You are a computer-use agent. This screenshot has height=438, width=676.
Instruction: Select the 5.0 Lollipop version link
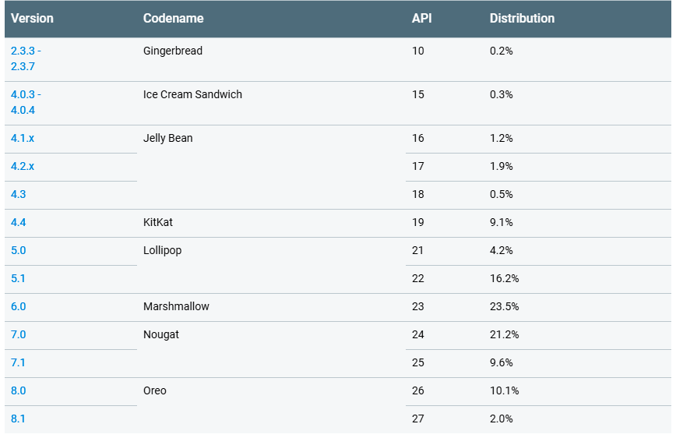point(19,250)
